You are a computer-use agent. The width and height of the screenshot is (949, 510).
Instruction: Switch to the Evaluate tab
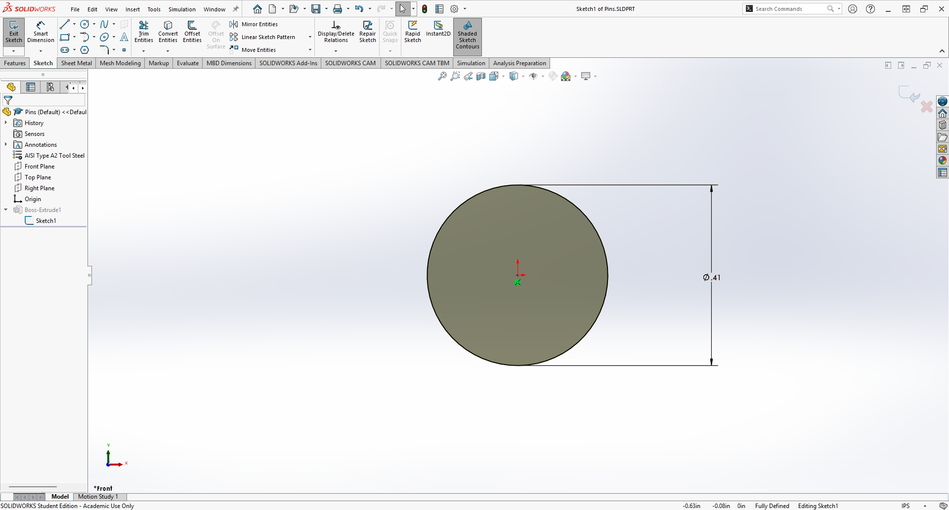pos(188,63)
